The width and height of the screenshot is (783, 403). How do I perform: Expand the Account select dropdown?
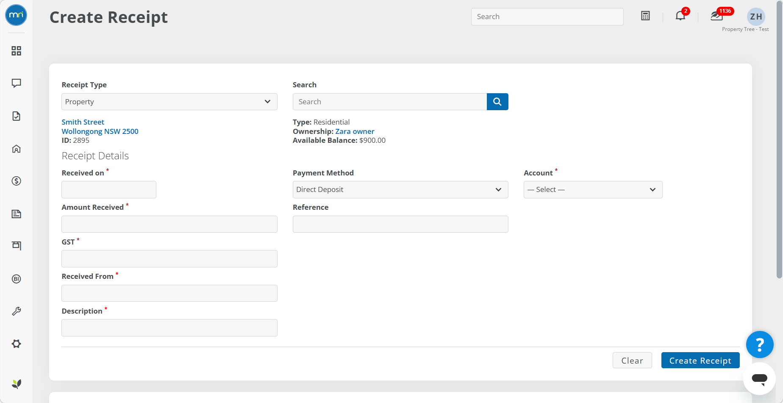click(593, 189)
